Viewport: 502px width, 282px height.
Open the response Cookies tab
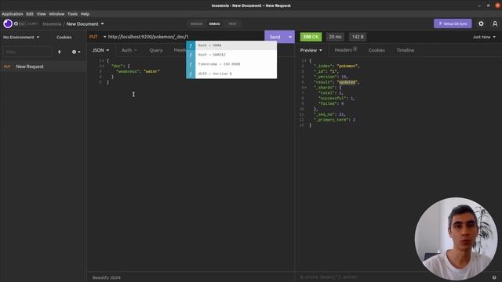pos(376,50)
